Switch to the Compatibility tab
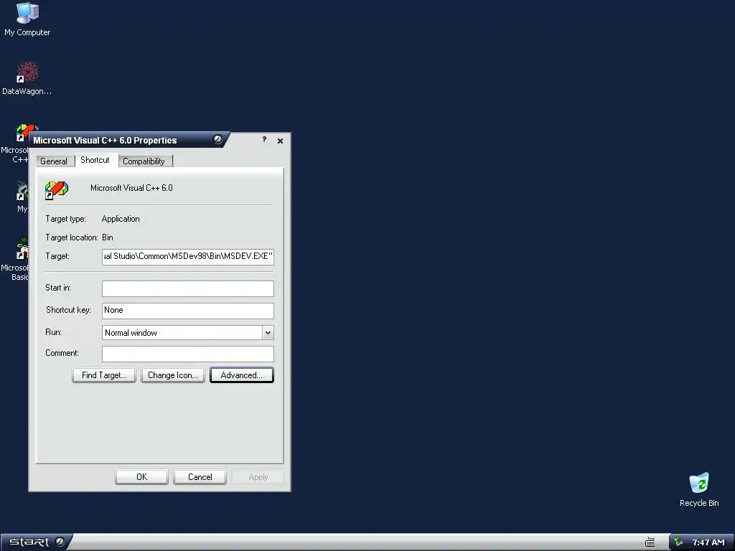Screen dimensions: 735x551 144,161
